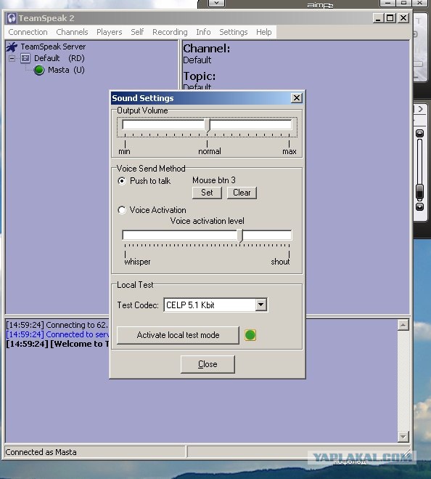The image size is (431, 479).
Task: Click the chat log scroll down arrow
Action: 403,437
